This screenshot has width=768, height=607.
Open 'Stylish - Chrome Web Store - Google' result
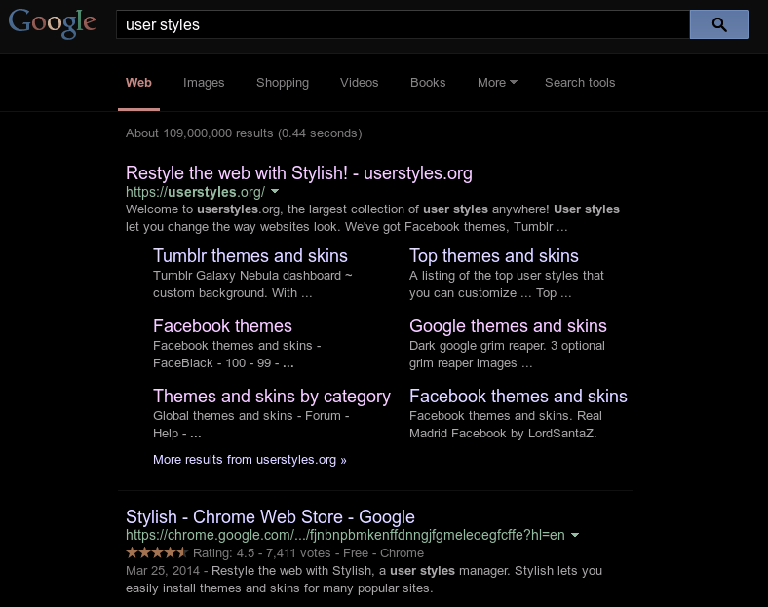tap(270, 517)
